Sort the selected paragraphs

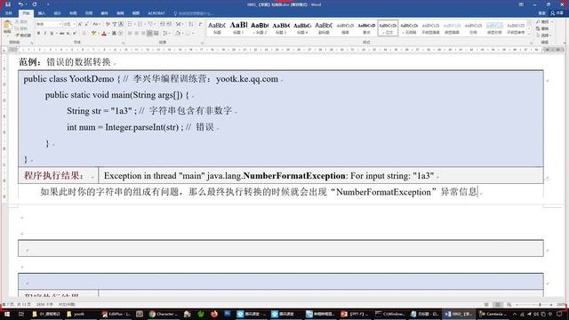[x=190, y=24]
